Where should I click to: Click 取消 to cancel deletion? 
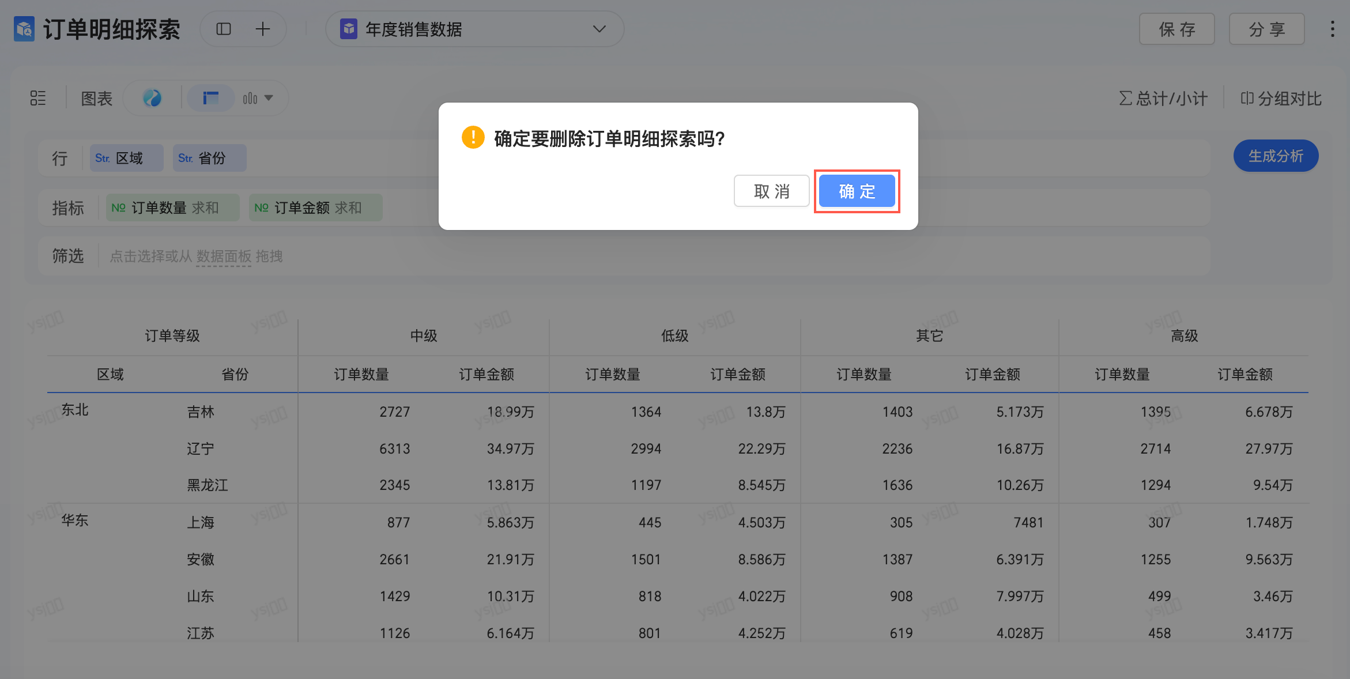[x=771, y=191]
